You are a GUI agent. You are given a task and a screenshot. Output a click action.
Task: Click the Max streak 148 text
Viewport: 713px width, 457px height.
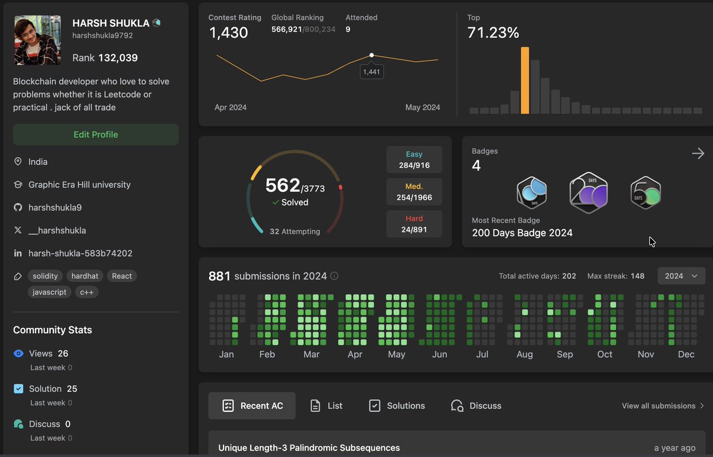click(x=616, y=276)
